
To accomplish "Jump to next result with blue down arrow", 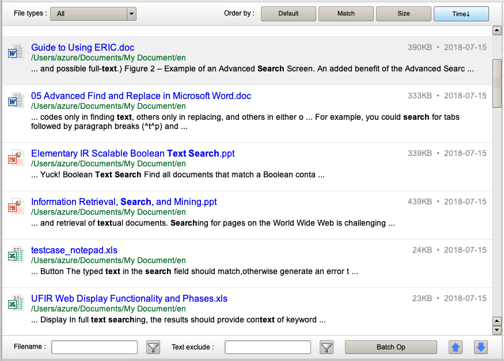I will (x=481, y=347).
